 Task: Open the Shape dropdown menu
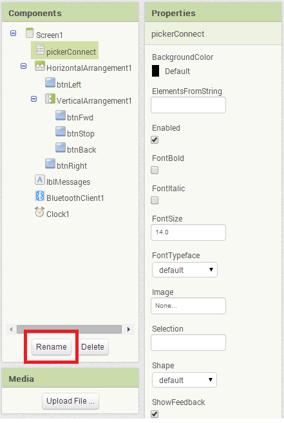tap(184, 380)
